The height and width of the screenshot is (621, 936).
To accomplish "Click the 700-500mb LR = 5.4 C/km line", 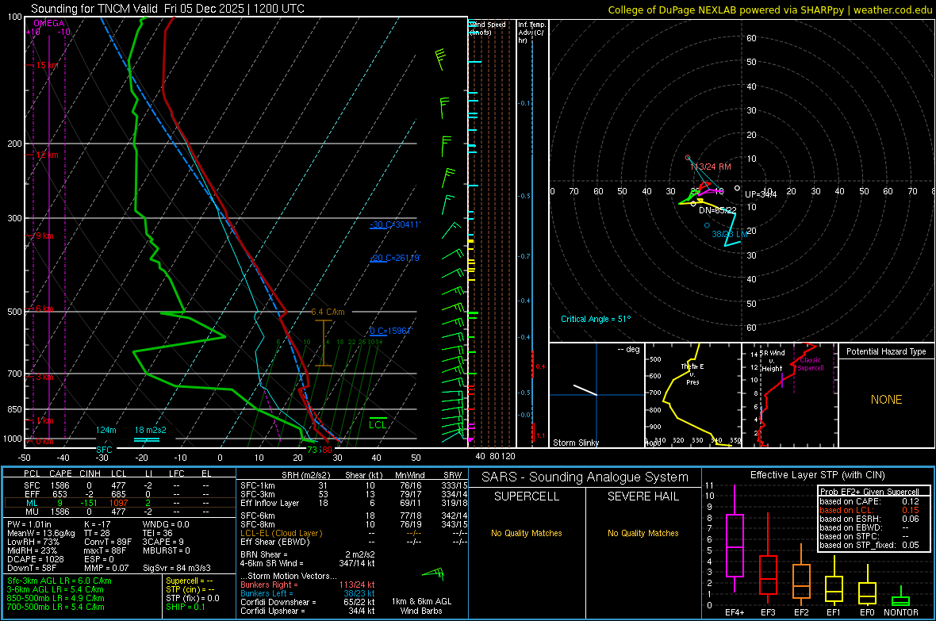I will [x=56, y=607].
